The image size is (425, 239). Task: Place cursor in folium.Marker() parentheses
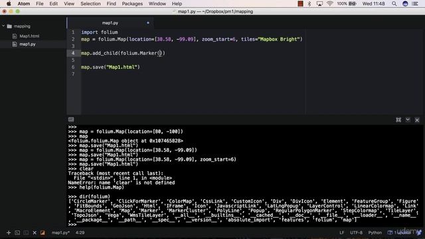pos(161,53)
